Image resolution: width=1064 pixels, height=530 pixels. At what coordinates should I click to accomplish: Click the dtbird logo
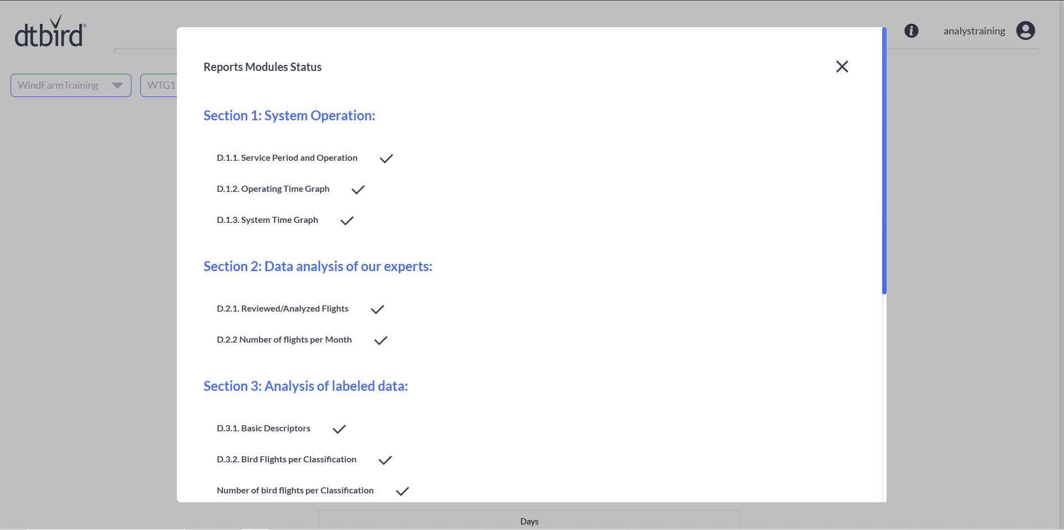pyautogui.click(x=50, y=32)
